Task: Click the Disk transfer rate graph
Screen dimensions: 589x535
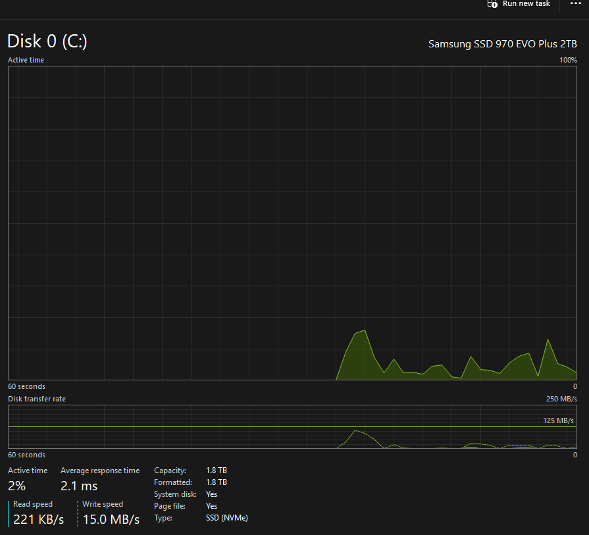Action: click(x=292, y=427)
